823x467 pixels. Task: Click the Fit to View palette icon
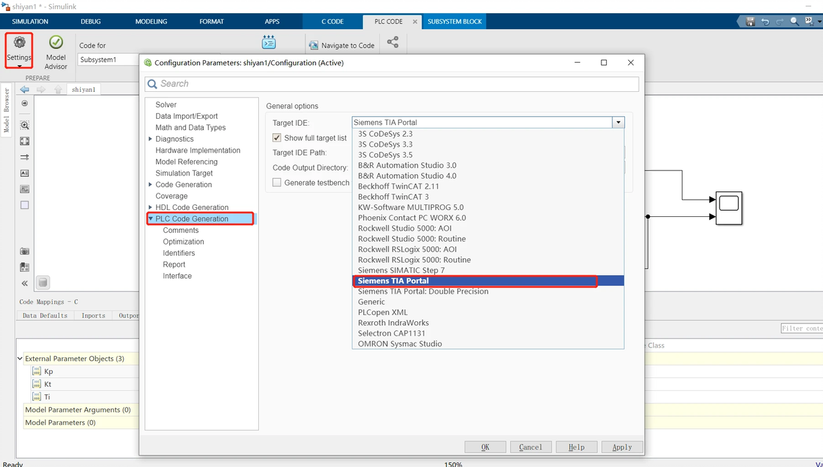pos(25,142)
